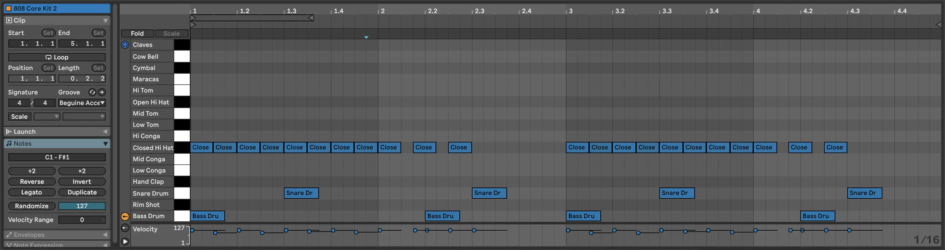
Task: Click the chance lane icon left of Velocity
Action: click(125, 228)
